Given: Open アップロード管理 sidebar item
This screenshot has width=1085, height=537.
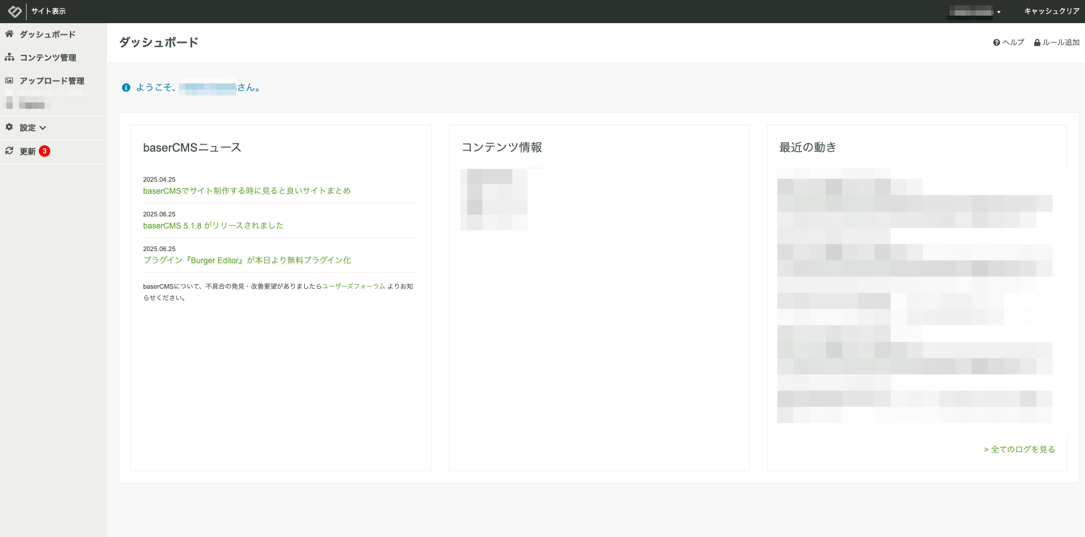Looking at the screenshot, I should (x=52, y=81).
